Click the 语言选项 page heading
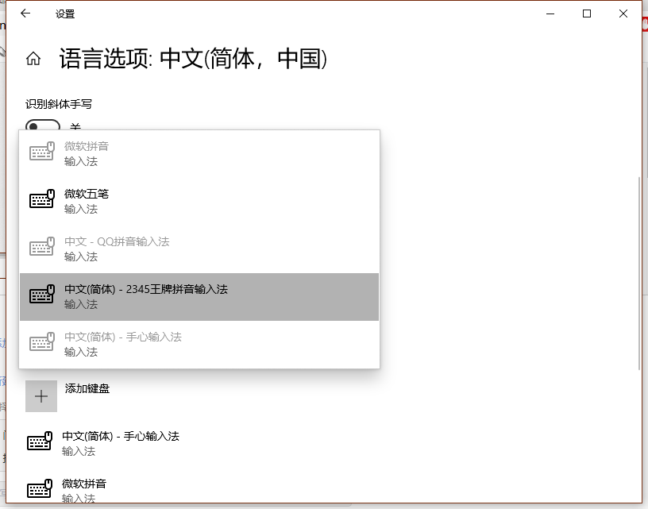Viewport: 648px width, 509px height. [194, 59]
